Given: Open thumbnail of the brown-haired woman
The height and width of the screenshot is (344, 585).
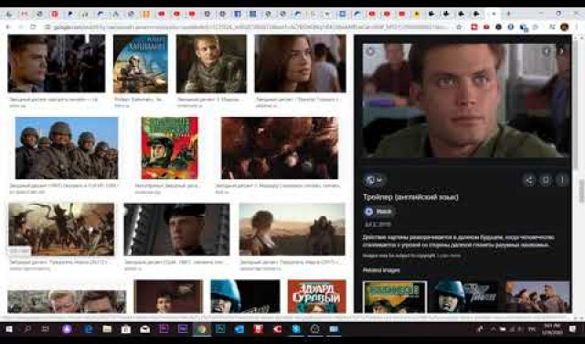Looking at the screenshot, I should [x=301, y=63].
